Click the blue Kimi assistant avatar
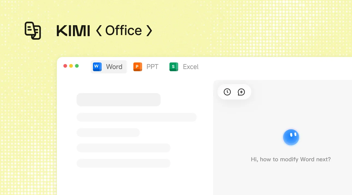 click(x=291, y=137)
